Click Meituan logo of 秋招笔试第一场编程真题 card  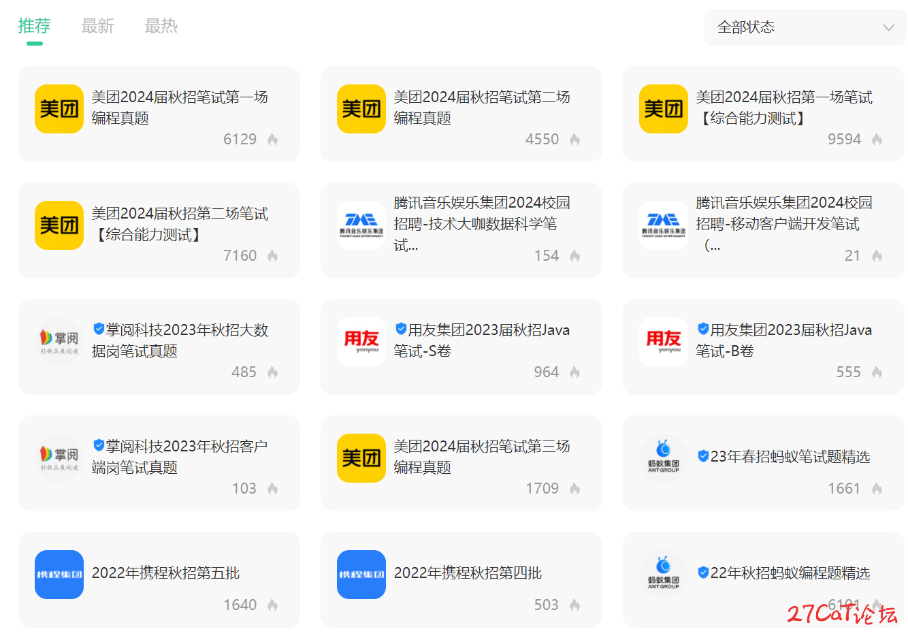coord(59,109)
